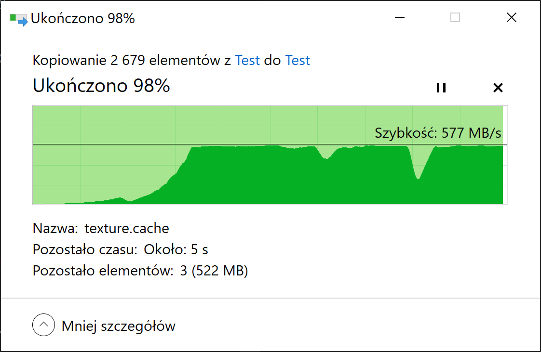Click the file name 'texture.cache'
The image size is (541, 352).
coord(127,228)
